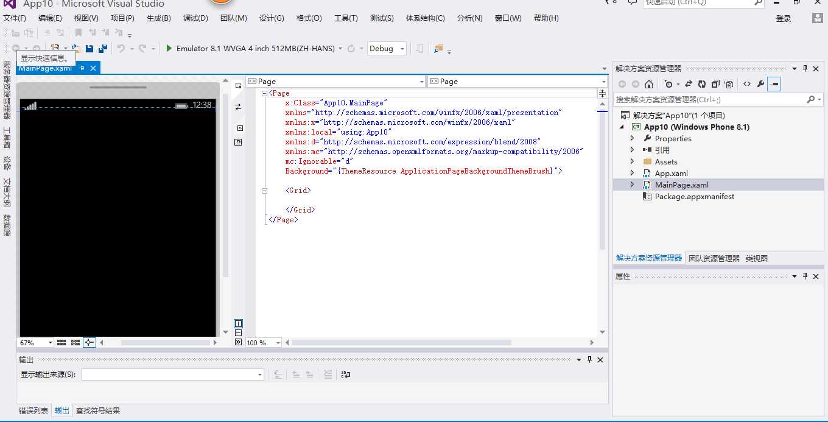Image resolution: width=828 pixels, height=422 pixels.
Task: Open the XAML editor 100 % zoom dropdown
Action: (x=278, y=343)
